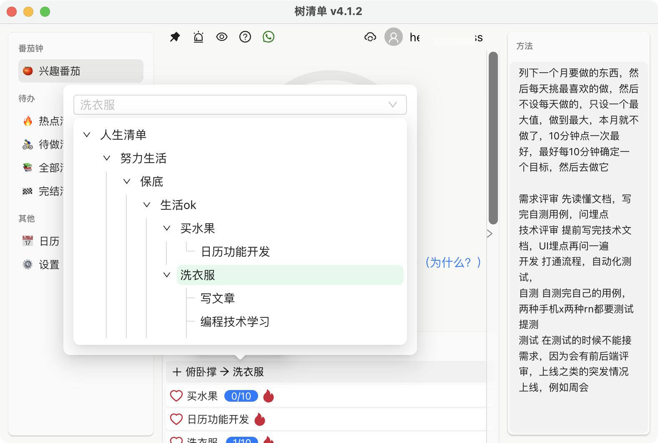This screenshot has height=443, width=658.
Task: Open 日历 from the sidebar
Action: point(49,241)
